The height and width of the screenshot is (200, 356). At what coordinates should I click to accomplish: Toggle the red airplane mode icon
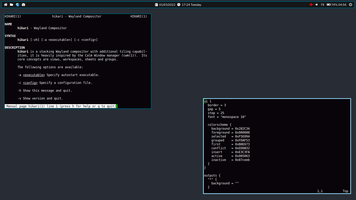pyautogui.click(x=311, y=5)
